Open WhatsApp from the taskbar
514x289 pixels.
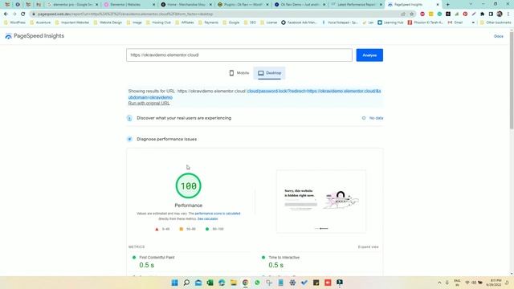(257, 283)
